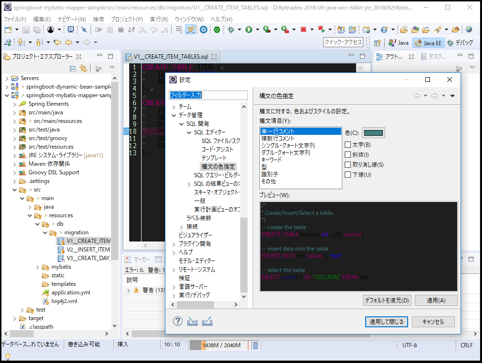Click the Debug bug toolbar icon

click(x=231, y=30)
